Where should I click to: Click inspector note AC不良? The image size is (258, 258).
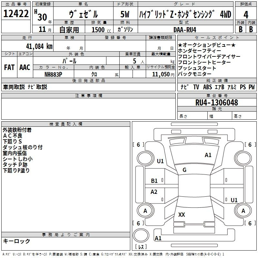(13, 136)
